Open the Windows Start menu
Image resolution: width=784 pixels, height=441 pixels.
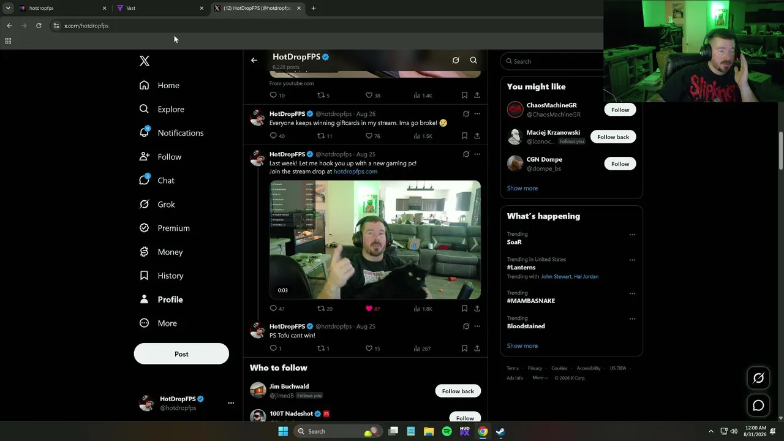tap(283, 431)
